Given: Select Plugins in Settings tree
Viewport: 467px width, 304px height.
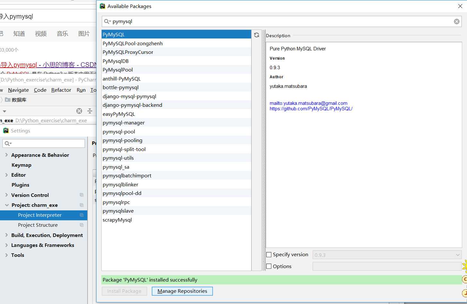Looking at the screenshot, I should (21, 185).
